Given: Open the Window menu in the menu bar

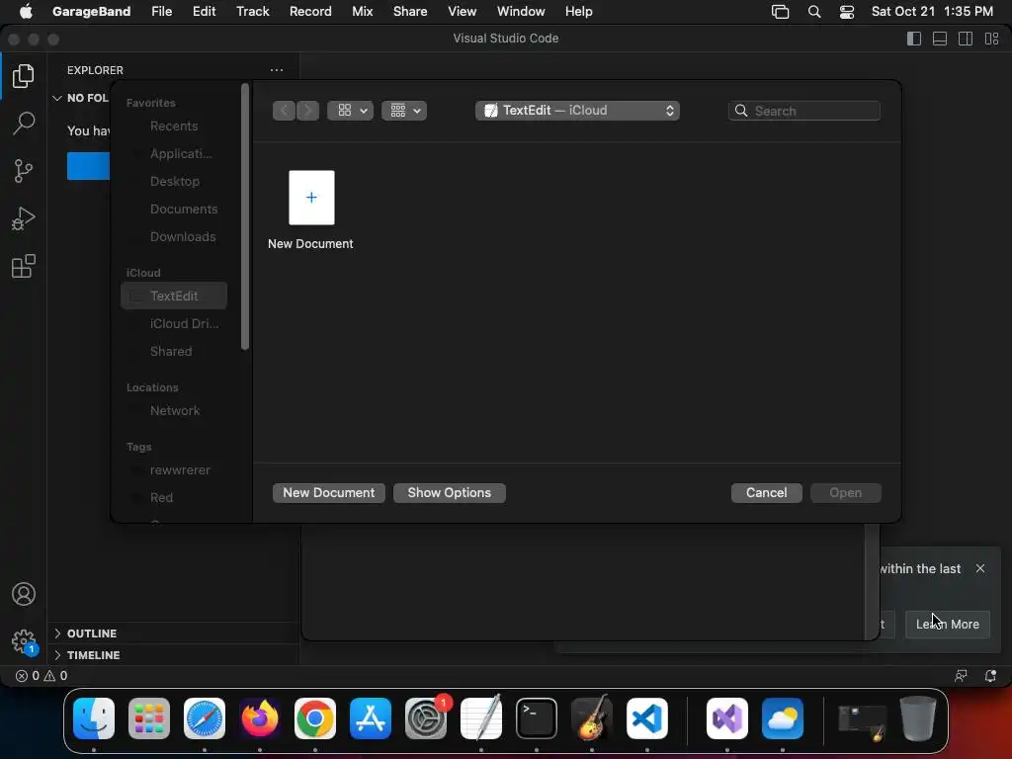Looking at the screenshot, I should pyautogui.click(x=521, y=12).
